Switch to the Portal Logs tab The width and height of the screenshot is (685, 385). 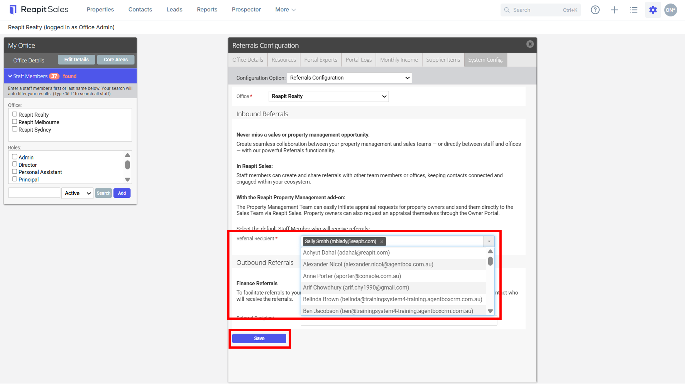(x=359, y=60)
